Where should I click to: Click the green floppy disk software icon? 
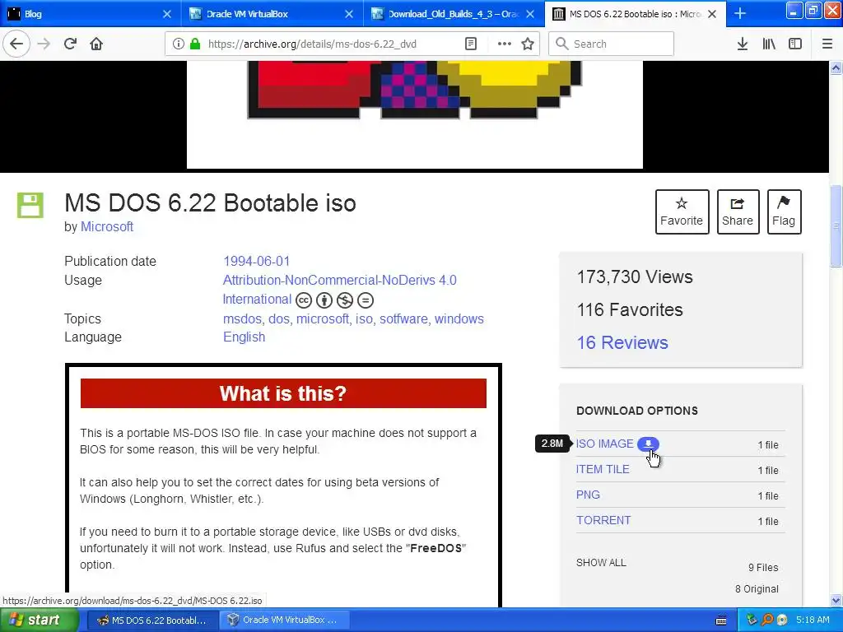coord(30,205)
